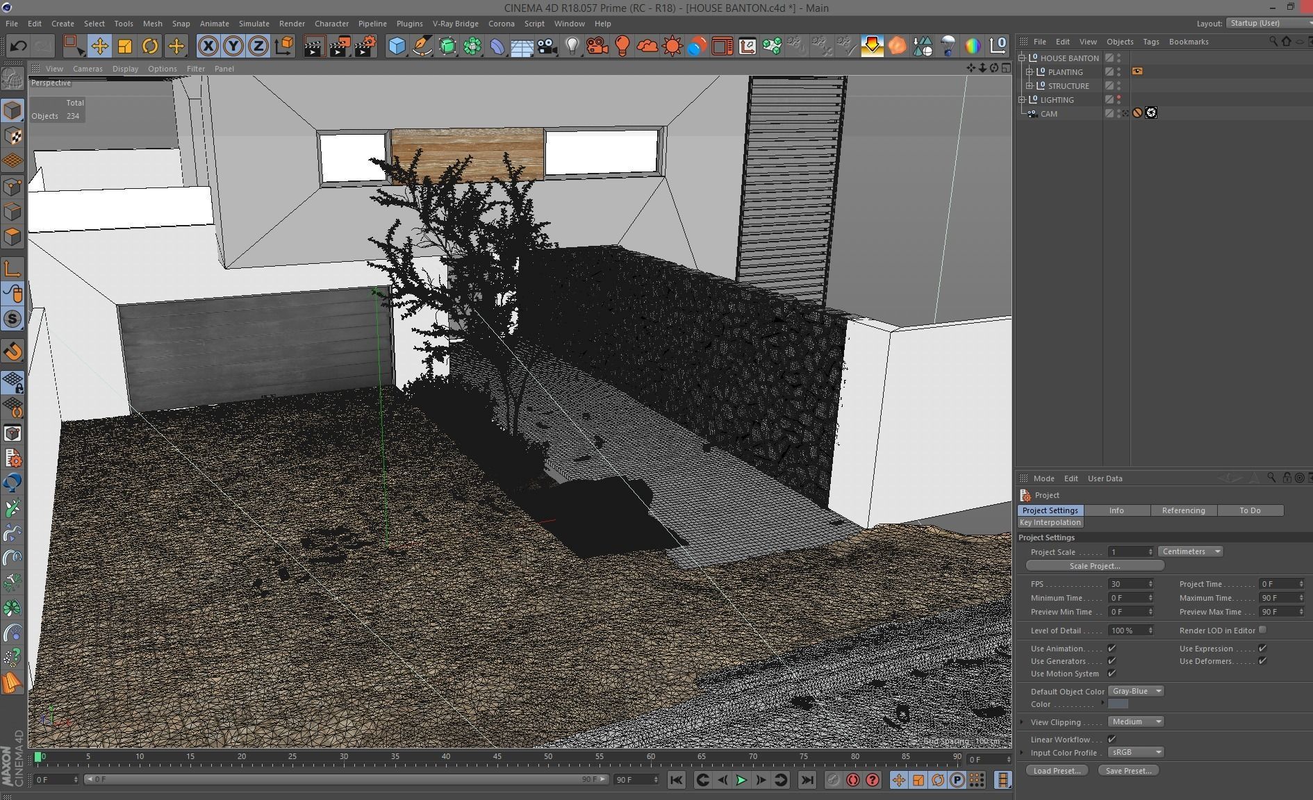The height and width of the screenshot is (800, 1313).
Task: Open the Simulate menu
Action: point(254,24)
